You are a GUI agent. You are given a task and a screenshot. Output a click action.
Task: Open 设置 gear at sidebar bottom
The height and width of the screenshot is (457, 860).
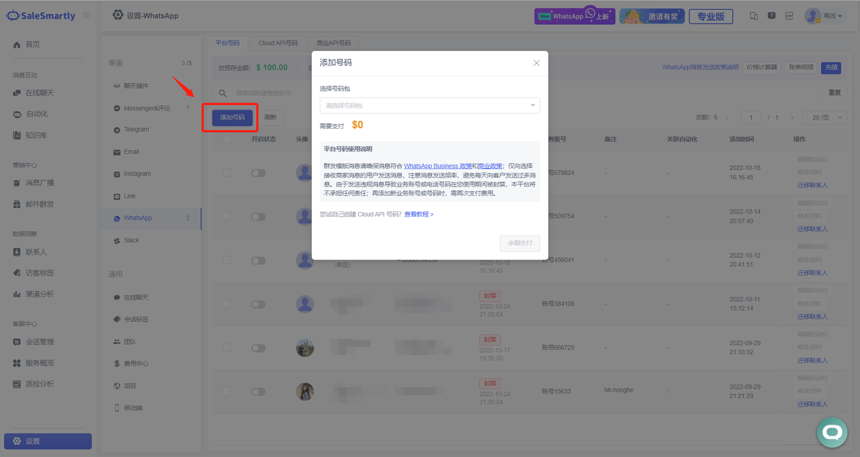17,441
